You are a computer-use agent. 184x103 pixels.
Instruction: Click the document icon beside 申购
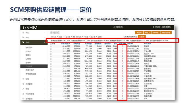(x=23, y=32)
